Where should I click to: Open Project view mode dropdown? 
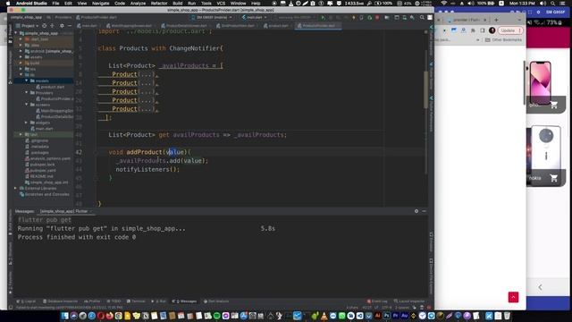pyautogui.click(x=28, y=26)
